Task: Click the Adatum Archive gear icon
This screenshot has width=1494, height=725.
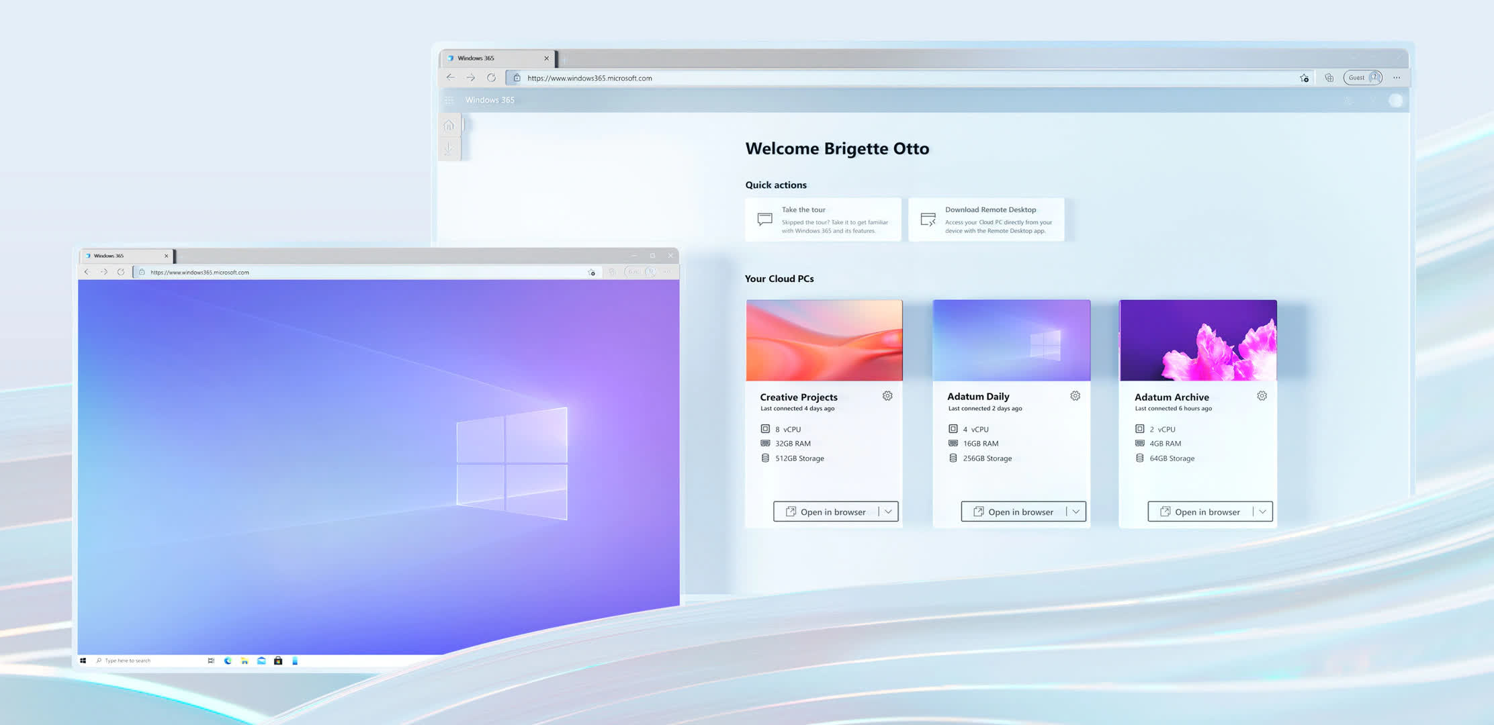Action: point(1262,396)
